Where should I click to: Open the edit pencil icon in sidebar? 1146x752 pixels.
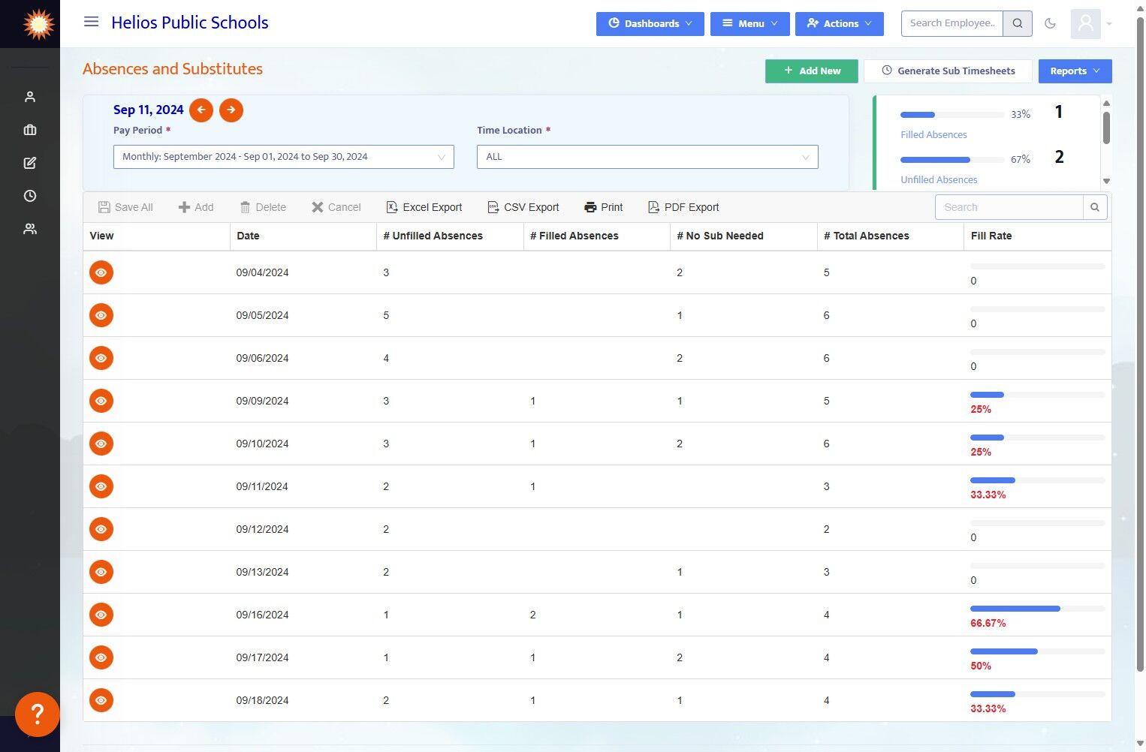[x=30, y=163]
